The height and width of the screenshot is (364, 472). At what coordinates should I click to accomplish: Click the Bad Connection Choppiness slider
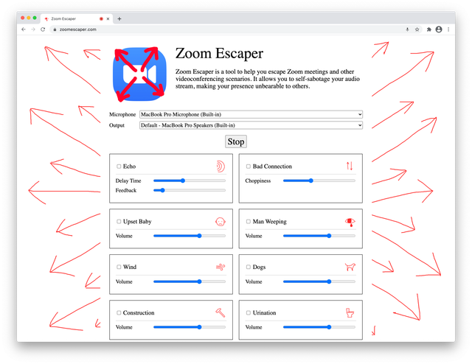(319, 181)
